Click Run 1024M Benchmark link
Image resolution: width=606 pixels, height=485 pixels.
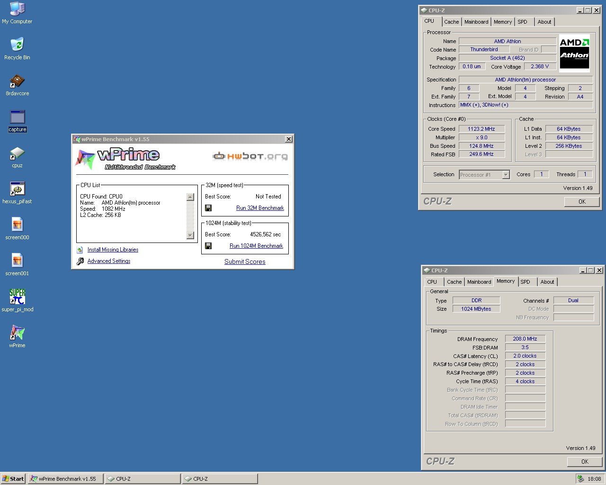(x=256, y=246)
